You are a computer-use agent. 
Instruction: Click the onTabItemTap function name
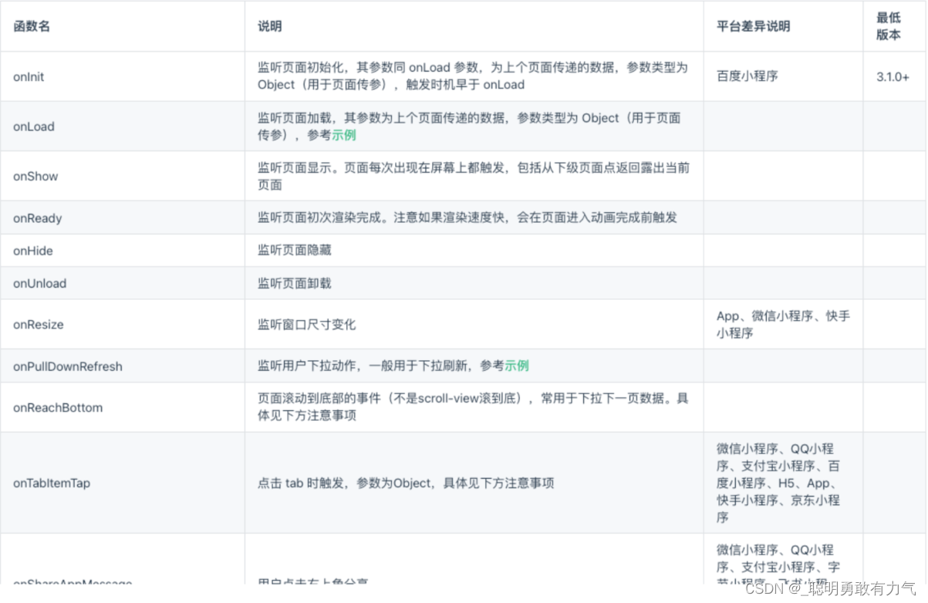click(52, 483)
